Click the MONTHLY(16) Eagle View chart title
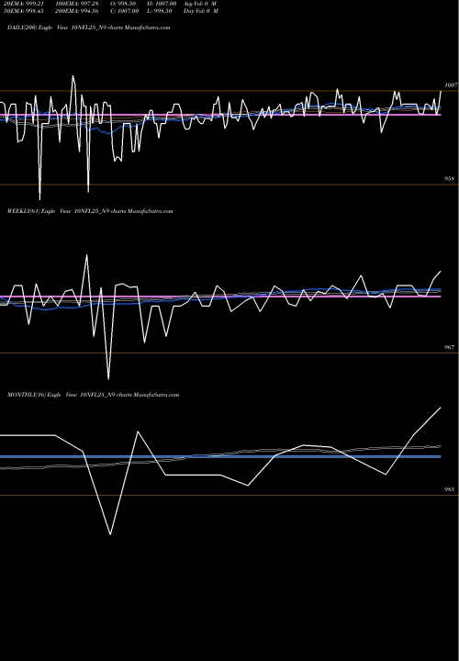 [x=93, y=395]
